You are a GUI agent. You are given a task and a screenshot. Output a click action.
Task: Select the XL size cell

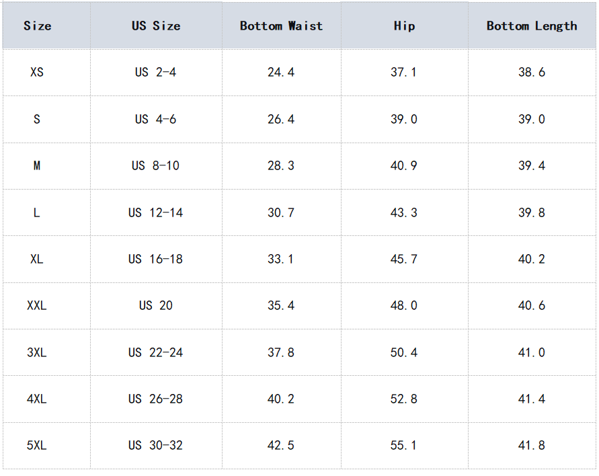pyautogui.click(x=37, y=259)
